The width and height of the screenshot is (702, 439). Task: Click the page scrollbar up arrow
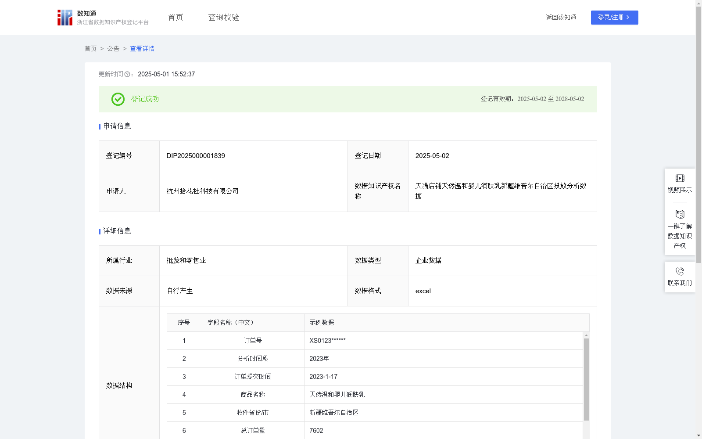[x=698, y=3]
